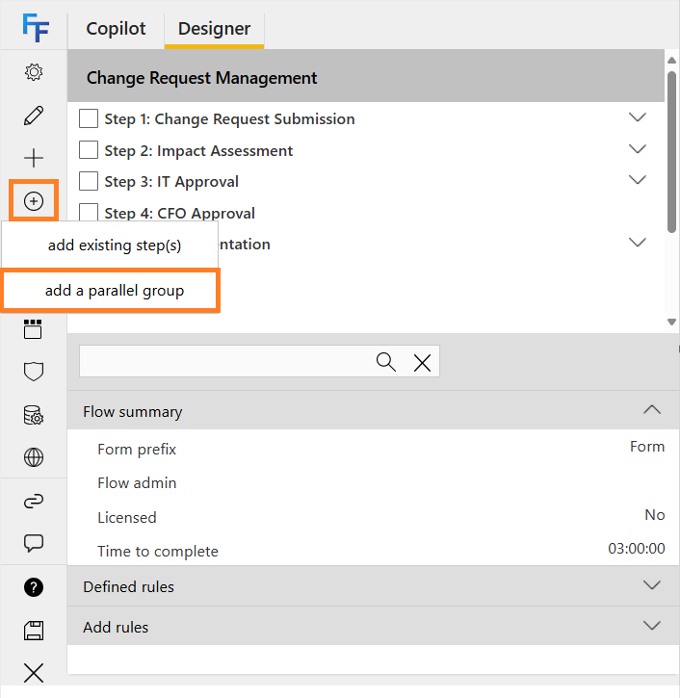The width and height of the screenshot is (680, 698).
Task: Expand the step ending in 'ntation' chevron
Action: (638, 243)
